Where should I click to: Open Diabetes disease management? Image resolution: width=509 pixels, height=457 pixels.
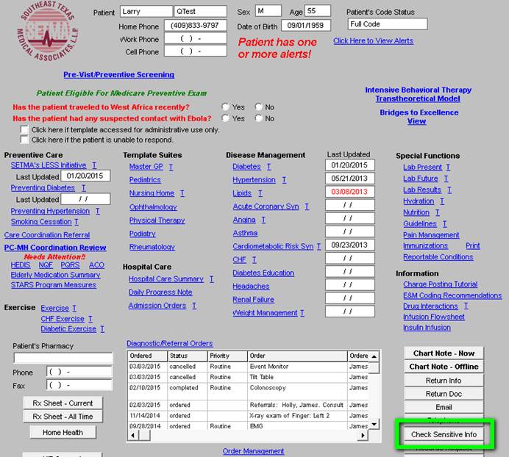click(x=246, y=167)
